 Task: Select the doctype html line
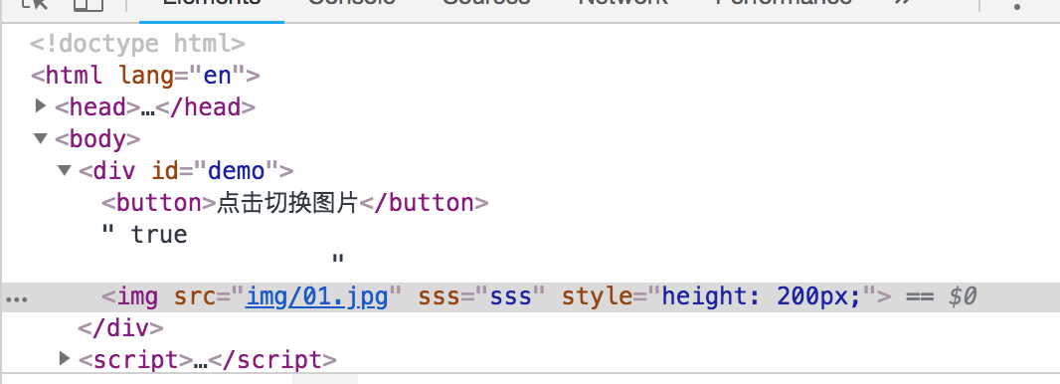pos(137,43)
